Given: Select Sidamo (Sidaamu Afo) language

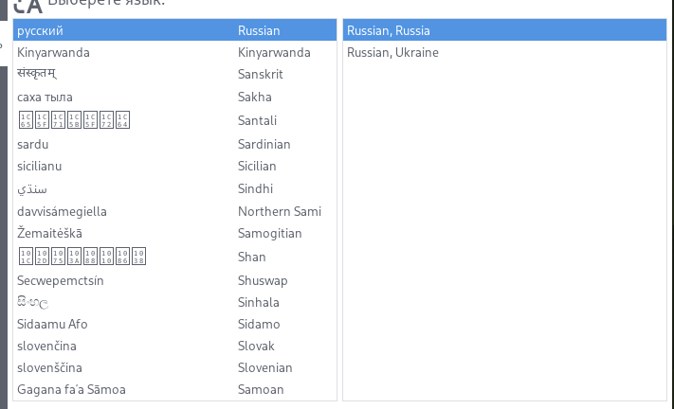Looking at the screenshot, I should tap(175, 325).
